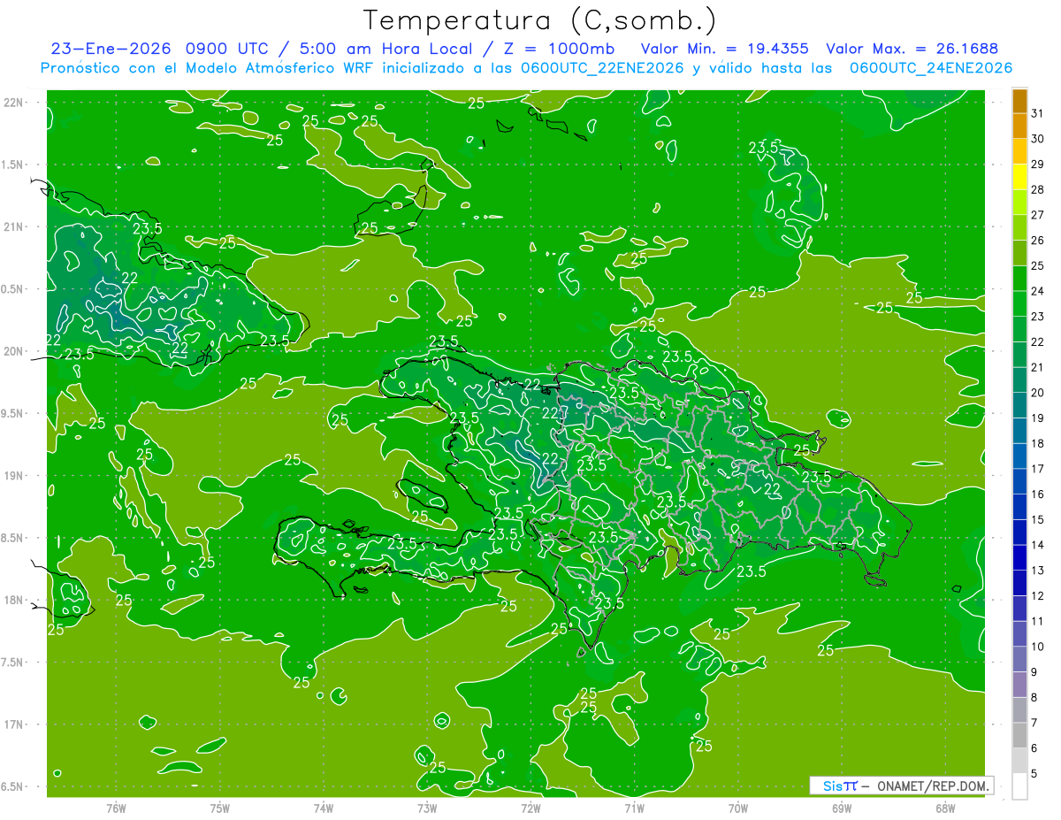Click the "70W" longitude axis label
The height and width of the screenshot is (820, 1061).
(738, 808)
